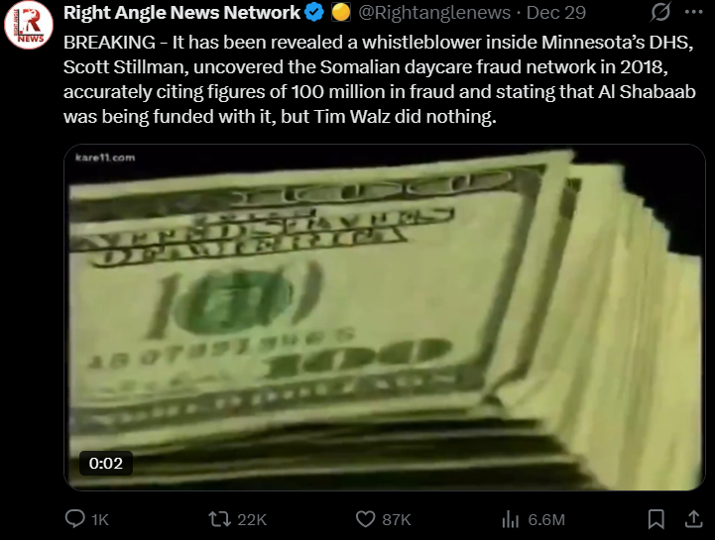Open the share upload icon
This screenshot has height=540, width=715.
693,518
